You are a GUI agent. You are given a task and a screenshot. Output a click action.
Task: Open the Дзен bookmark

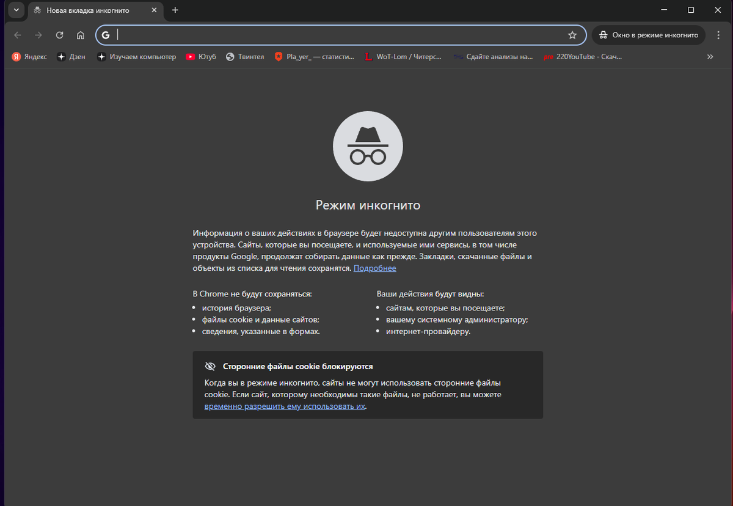pyautogui.click(x=71, y=57)
